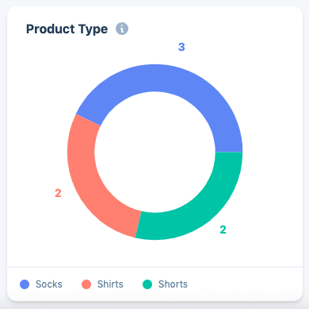This screenshot has width=309, height=309.
Task: Toggle the blue Socks legend dot
Action: click(25, 284)
